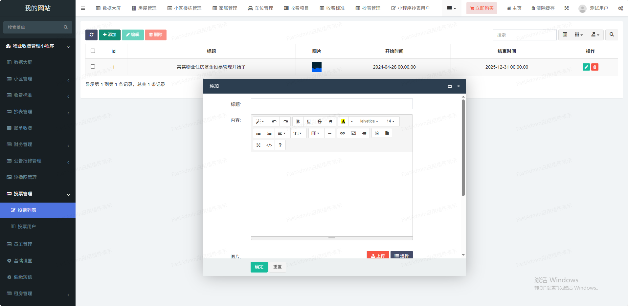The height and width of the screenshot is (306, 628).
Task: Tick the checkbox for row Id 1
Action: pos(93,67)
